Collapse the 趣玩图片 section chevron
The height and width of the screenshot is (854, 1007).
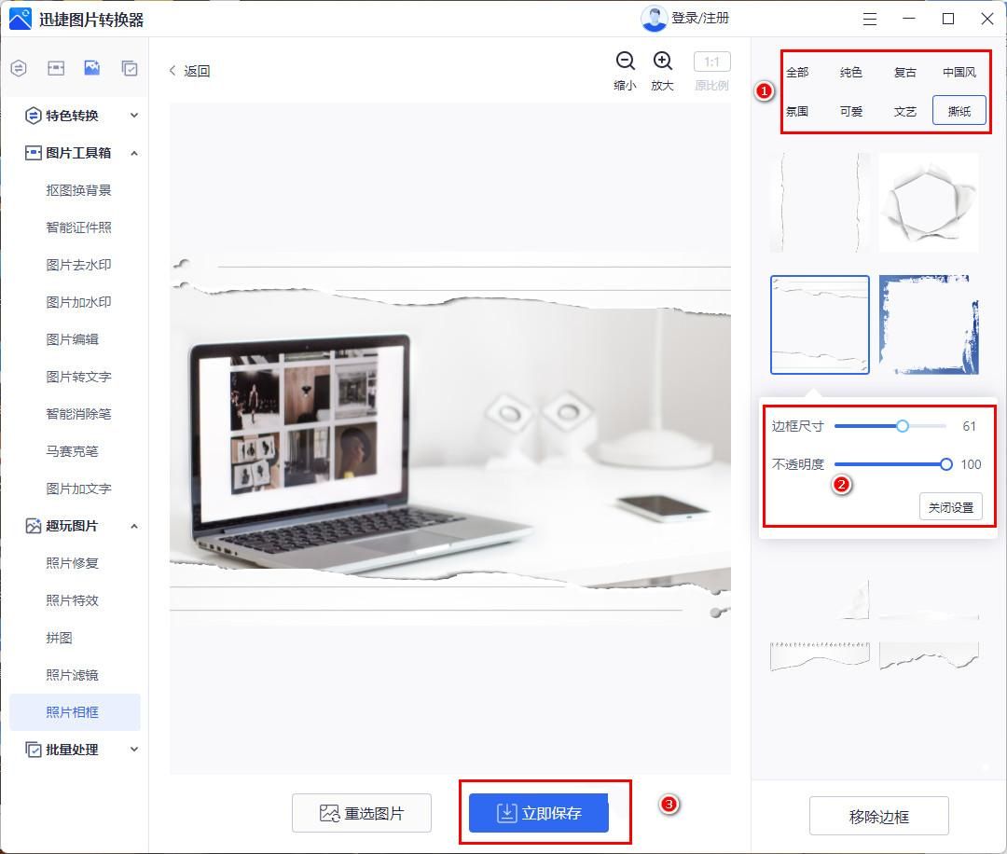tap(134, 526)
